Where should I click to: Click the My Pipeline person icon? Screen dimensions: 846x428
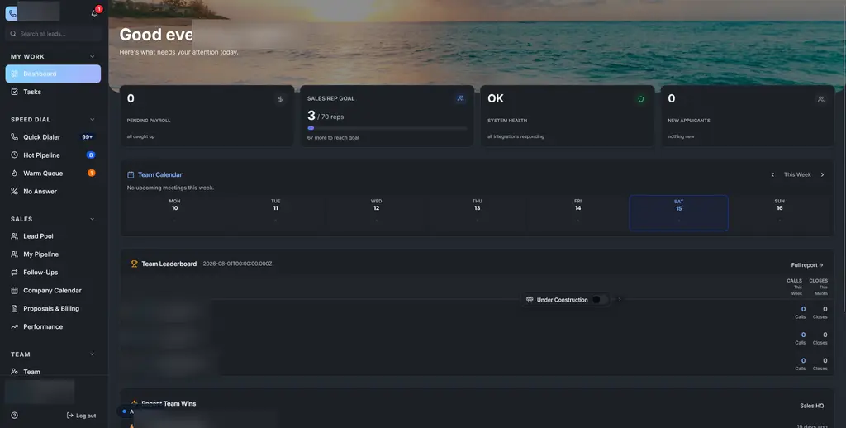[15, 254]
